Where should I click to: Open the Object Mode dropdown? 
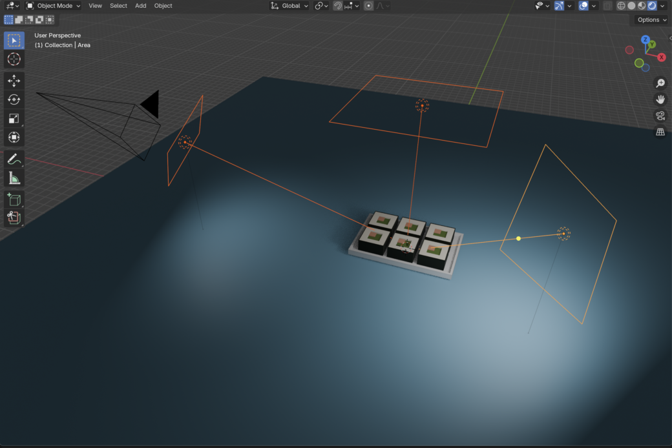tap(54, 6)
